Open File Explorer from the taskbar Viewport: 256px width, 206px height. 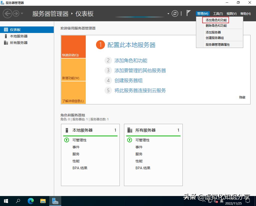(43, 201)
